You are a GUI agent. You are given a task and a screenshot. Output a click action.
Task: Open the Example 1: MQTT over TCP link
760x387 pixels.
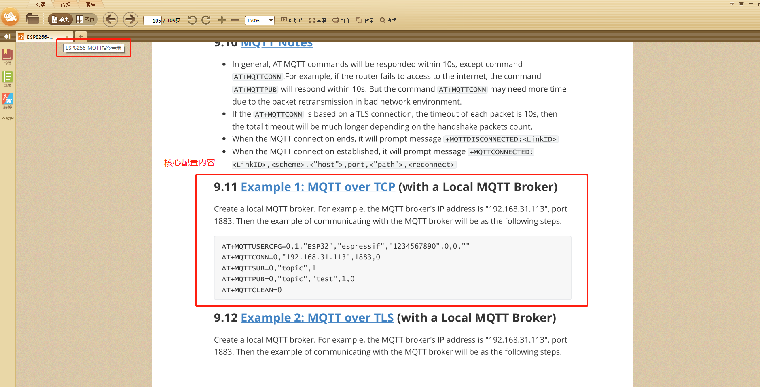(318, 187)
